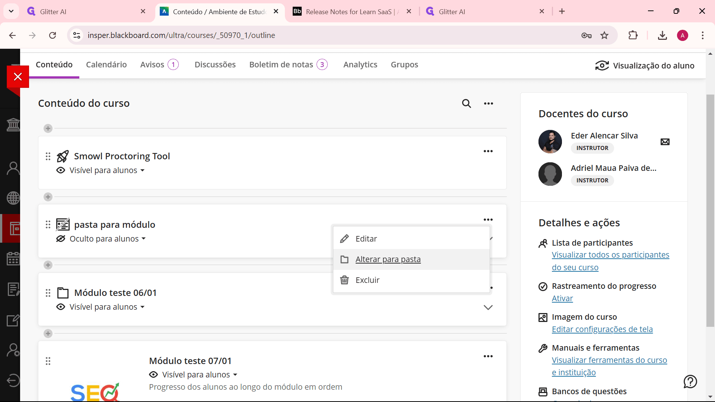Bookmark this page with the star icon
Viewport: 715px width, 402px height.
pyautogui.click(x=604, y=35)
